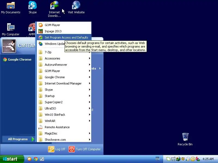Expand the Startup submenu arrow
Image resolution: width=218 pixels, height=163 pixels.
point(90,96)
